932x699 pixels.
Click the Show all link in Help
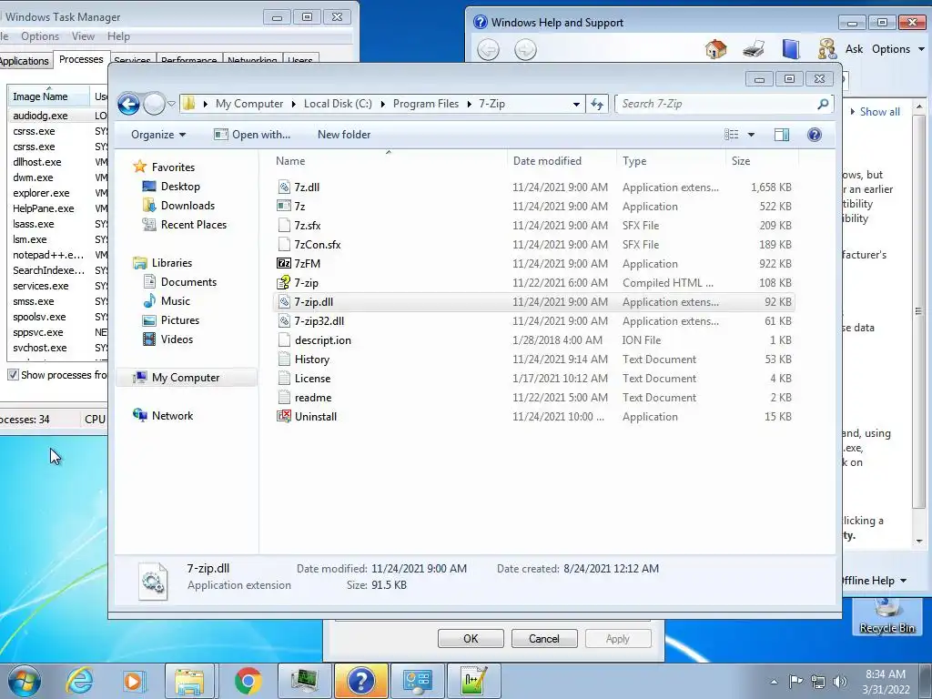(880, 112)
